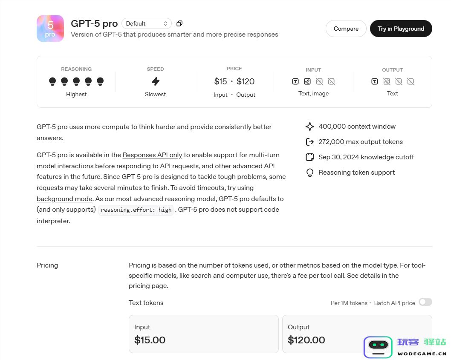Click the knowledge cutoff calendar icon
Screen dimensions: 451x360
[310, 157]
